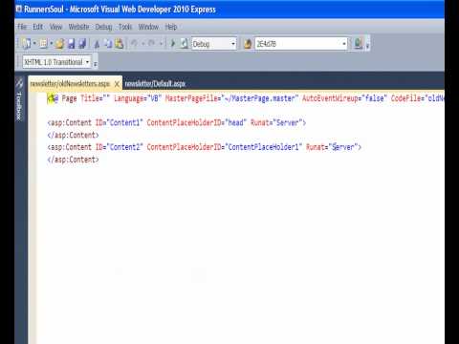Screen dimensions: 459x344
Task: Click the Toolbox wrench icon
Action: pyautogui.click(x=19, y=83)
